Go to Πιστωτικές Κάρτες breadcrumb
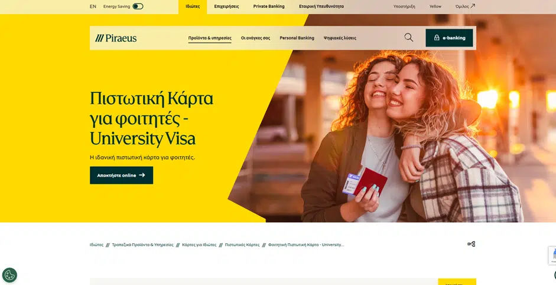The image size is (556, 285). coord(242,245)
